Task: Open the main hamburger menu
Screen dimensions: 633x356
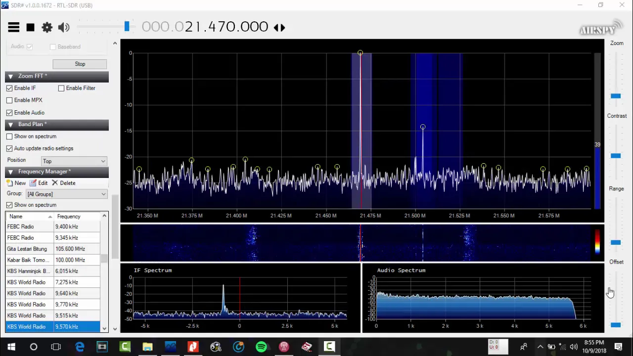Action: (x=13, y=27)
